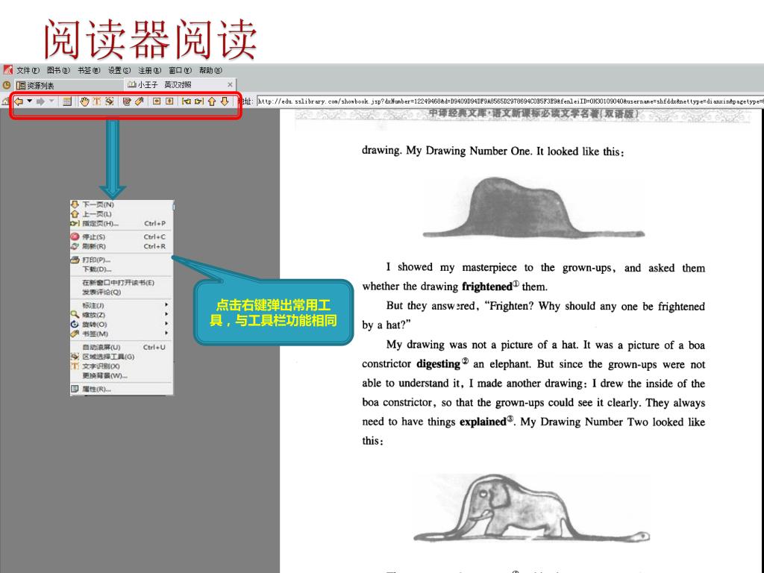The image size is (764, 573).
Task: Choose 下一页(N) in the context menu
Action: coord(122,204)
